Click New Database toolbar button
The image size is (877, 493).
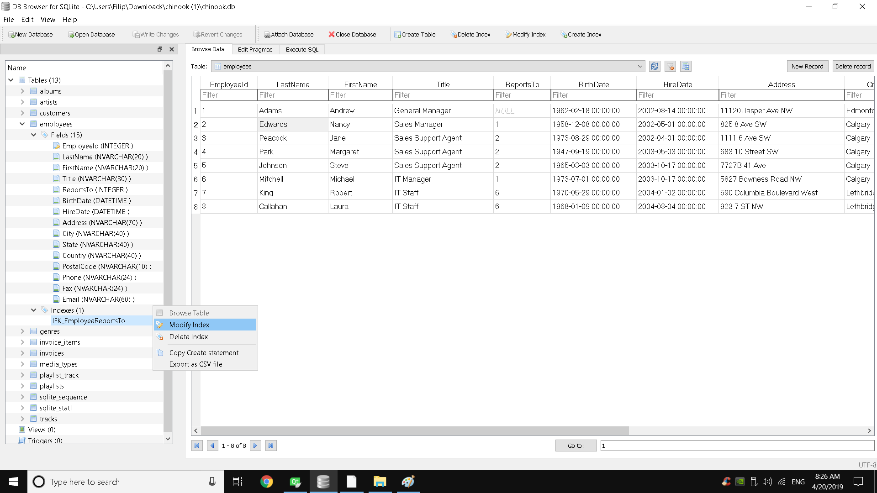click(30, 34)
